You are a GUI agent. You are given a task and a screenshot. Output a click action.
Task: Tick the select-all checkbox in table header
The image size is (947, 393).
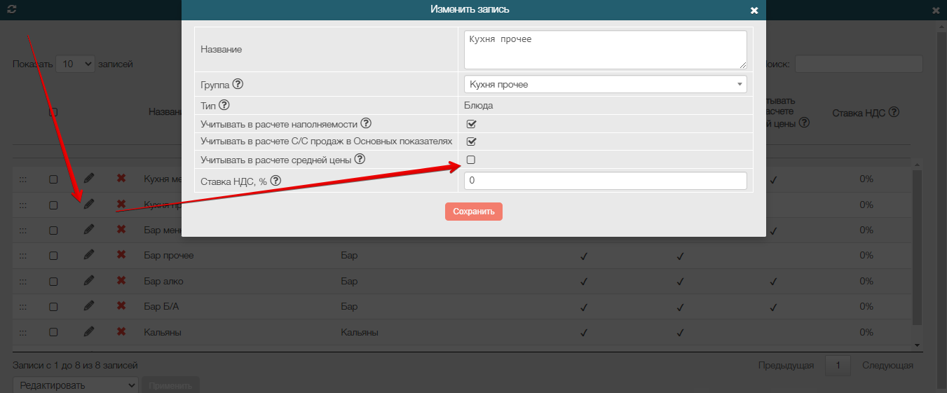(x=53, y=112)
